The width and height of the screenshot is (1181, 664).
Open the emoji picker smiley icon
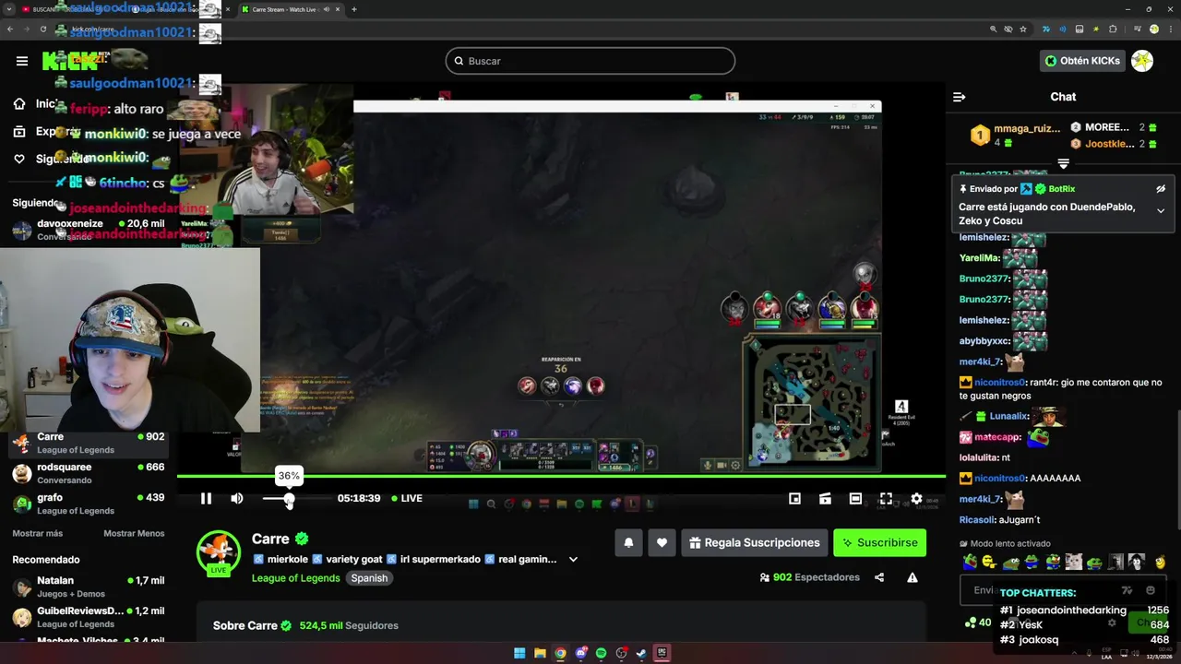tap(1150, 590)
